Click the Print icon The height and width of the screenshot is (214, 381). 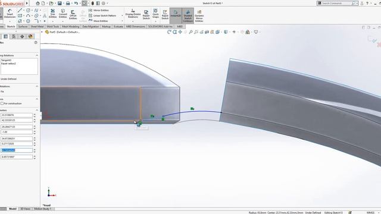(x=68, y=4)
